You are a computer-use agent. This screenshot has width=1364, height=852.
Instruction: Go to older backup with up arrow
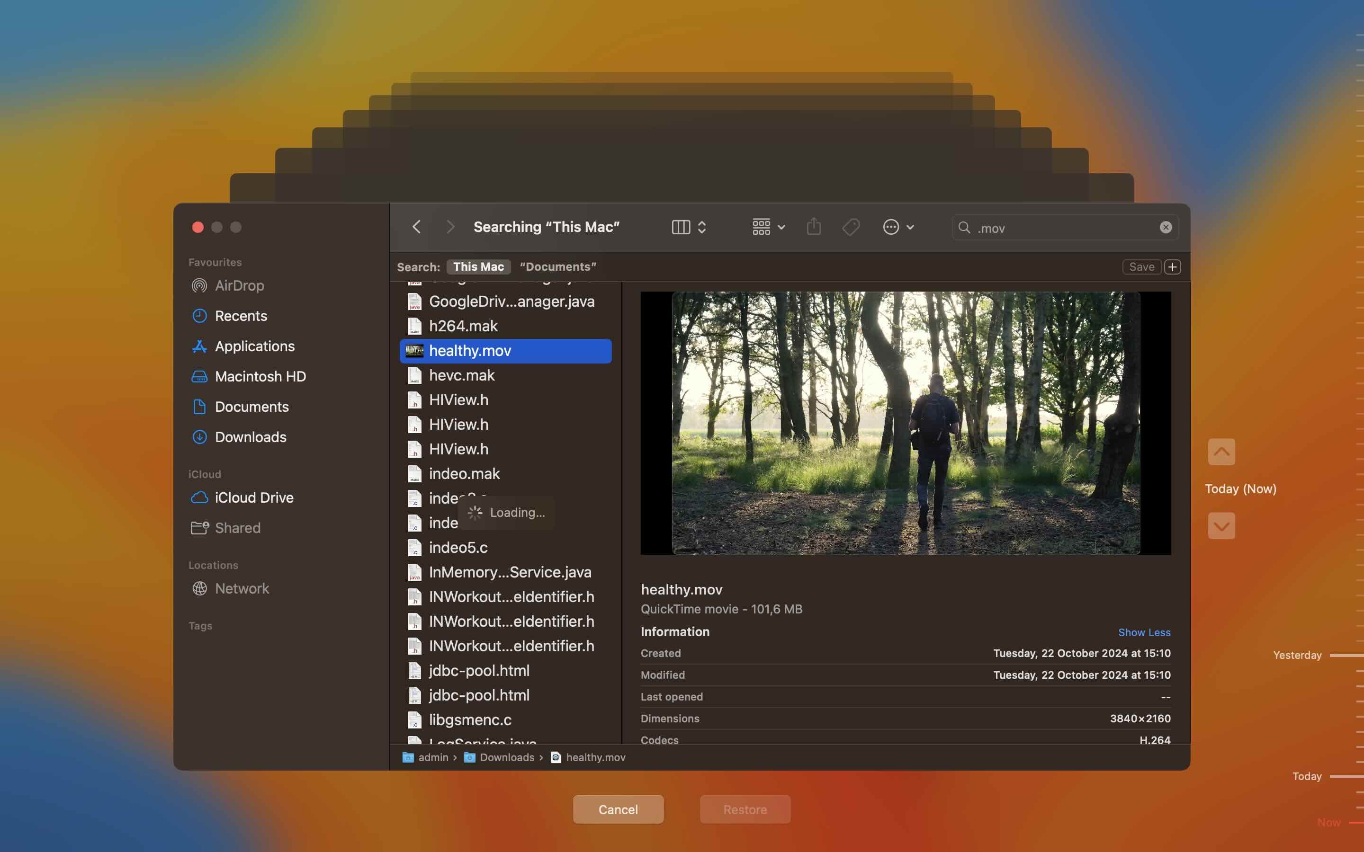click(1221, 452)
